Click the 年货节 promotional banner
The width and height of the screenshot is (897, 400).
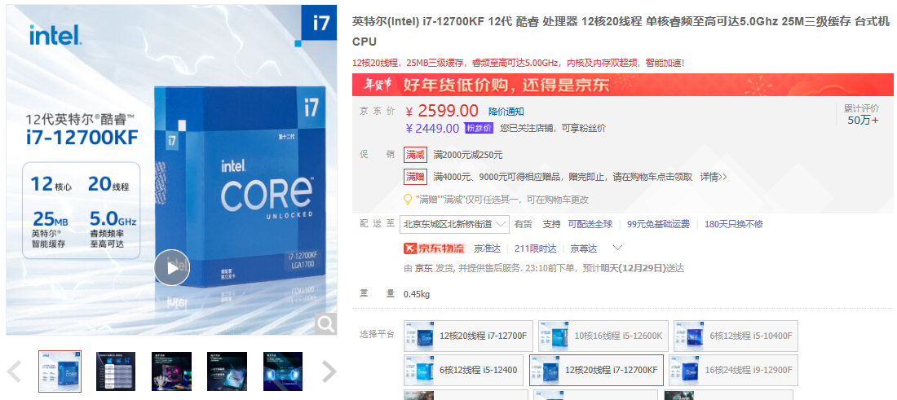tap(622, 85)
